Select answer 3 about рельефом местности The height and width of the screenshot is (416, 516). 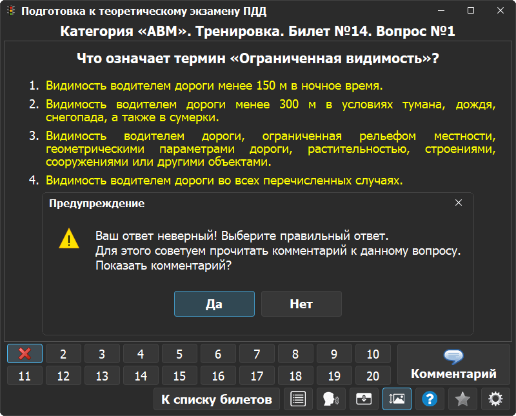click(270, 149)
